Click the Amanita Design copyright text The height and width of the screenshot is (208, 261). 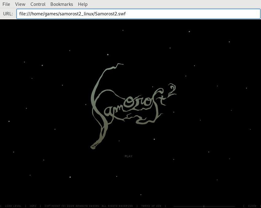(x=89, y=206)
